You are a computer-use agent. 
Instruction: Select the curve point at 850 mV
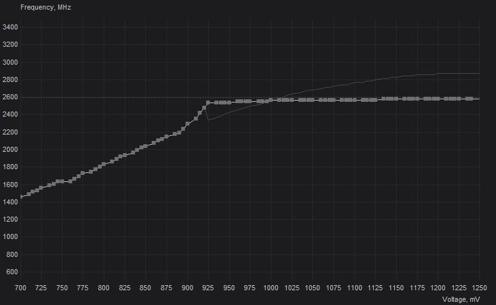(145, 146)
